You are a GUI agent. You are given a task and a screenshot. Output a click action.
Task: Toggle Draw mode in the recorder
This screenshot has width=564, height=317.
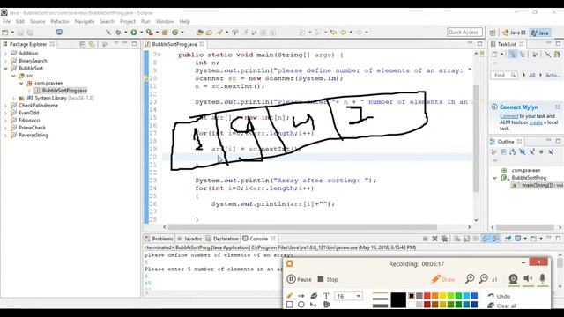pyautogui.click(x=443, y=279)
